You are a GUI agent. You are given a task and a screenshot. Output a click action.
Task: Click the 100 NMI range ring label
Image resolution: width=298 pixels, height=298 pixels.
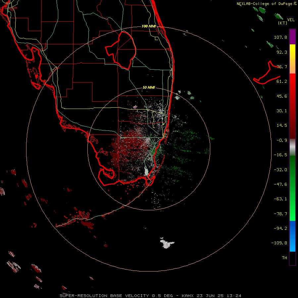coord(149,26)
